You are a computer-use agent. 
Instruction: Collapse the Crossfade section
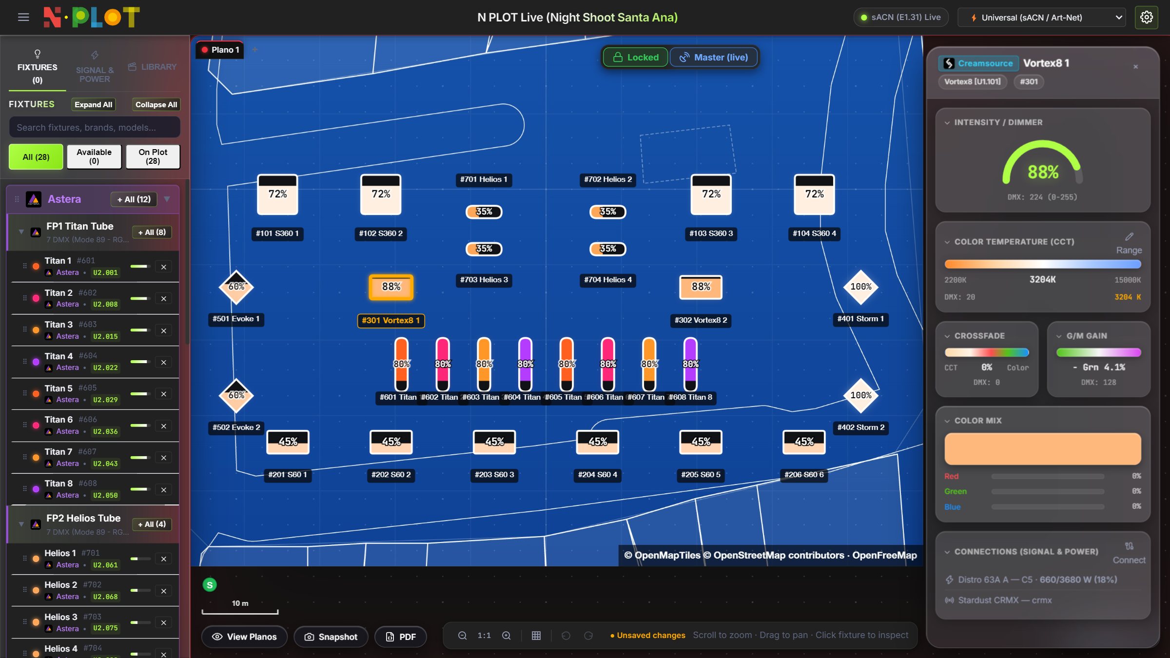point(947,336)
